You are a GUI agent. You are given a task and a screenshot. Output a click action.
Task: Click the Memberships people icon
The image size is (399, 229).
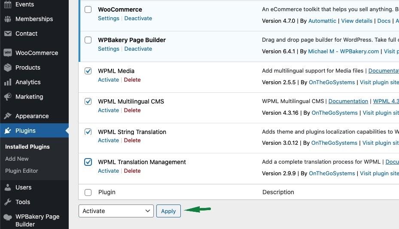[8, 19]
